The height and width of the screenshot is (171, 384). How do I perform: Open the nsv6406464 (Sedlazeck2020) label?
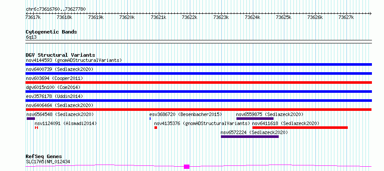coord(60,105)
